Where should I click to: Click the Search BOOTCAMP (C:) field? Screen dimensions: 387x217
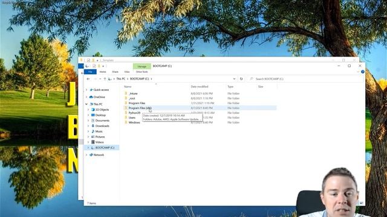point(305,79)
